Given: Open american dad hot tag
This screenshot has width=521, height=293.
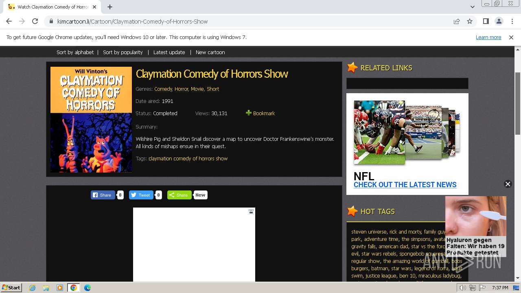Looking at the screenshot, I should coord(393,246).
